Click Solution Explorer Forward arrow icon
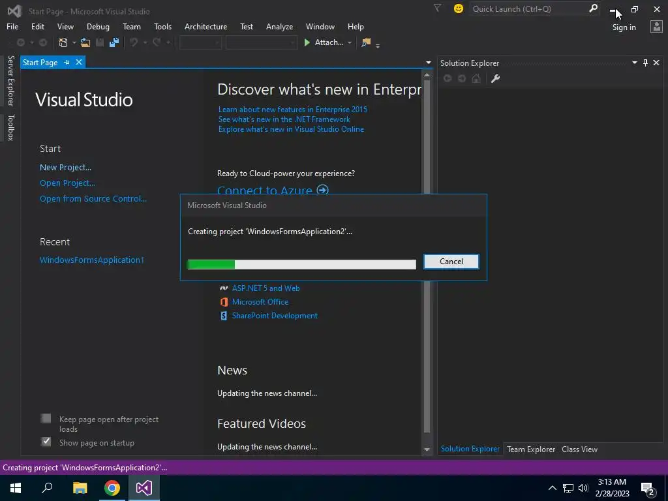The width and height of the screenshot is (668, 501). [x=462, y=78]
